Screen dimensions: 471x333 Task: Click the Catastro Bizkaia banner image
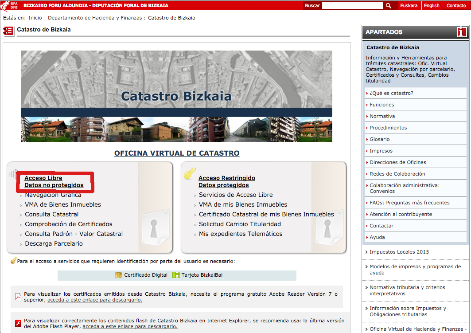pyautogui.click(x=176, y=96)
